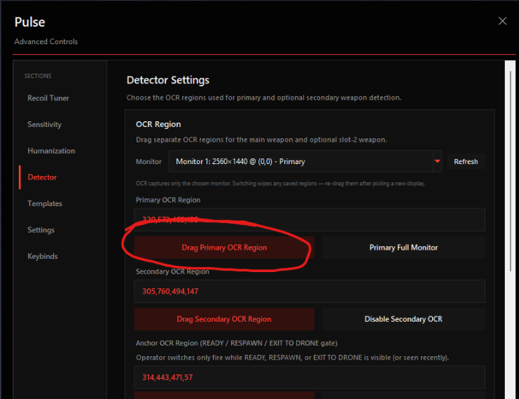This screenshot has width=519, height=399.
Task: Click the 'Operator switches only fire' description
Action: pyautogui.click(x=292, y=358)
